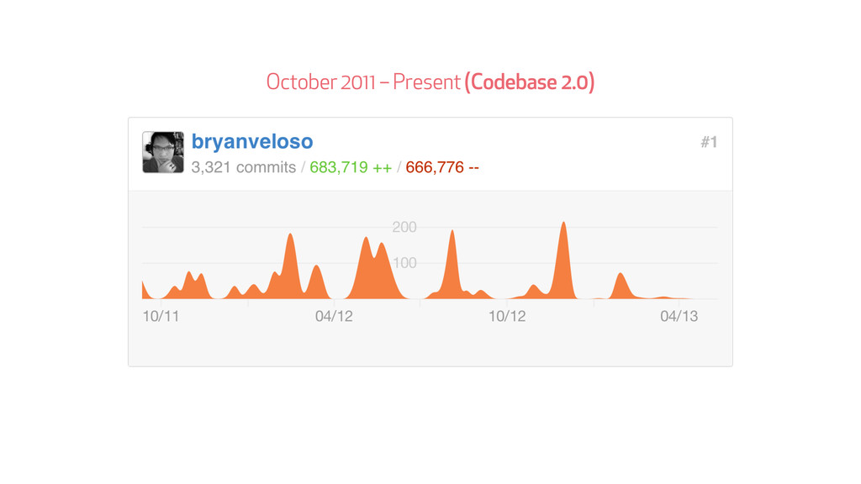Select the 10/11 date on the x-axis
This screenshot has height=484, width=861.
click(x=161, y=317)
